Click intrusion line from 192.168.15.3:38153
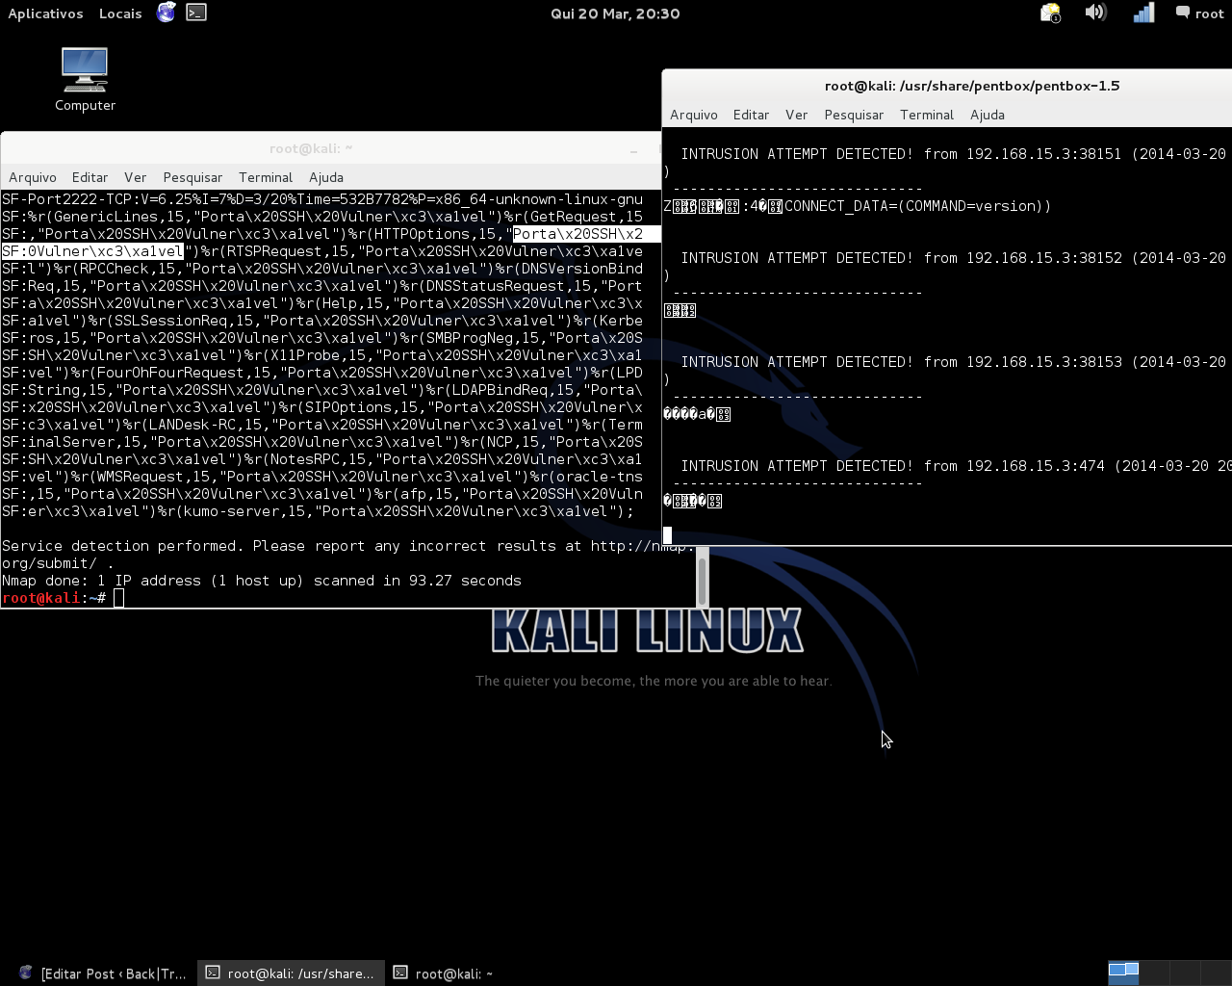The width and height of the screenshot is (1232, 986). (953, 362)
